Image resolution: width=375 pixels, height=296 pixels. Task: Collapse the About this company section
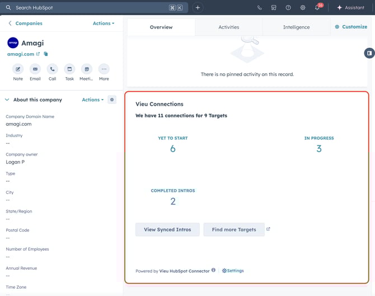tap(7, 100)
